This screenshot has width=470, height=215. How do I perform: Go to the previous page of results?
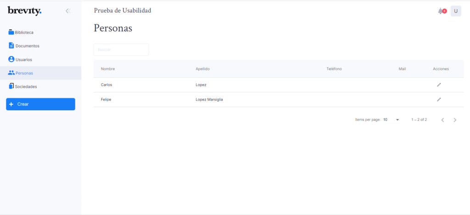442,120
